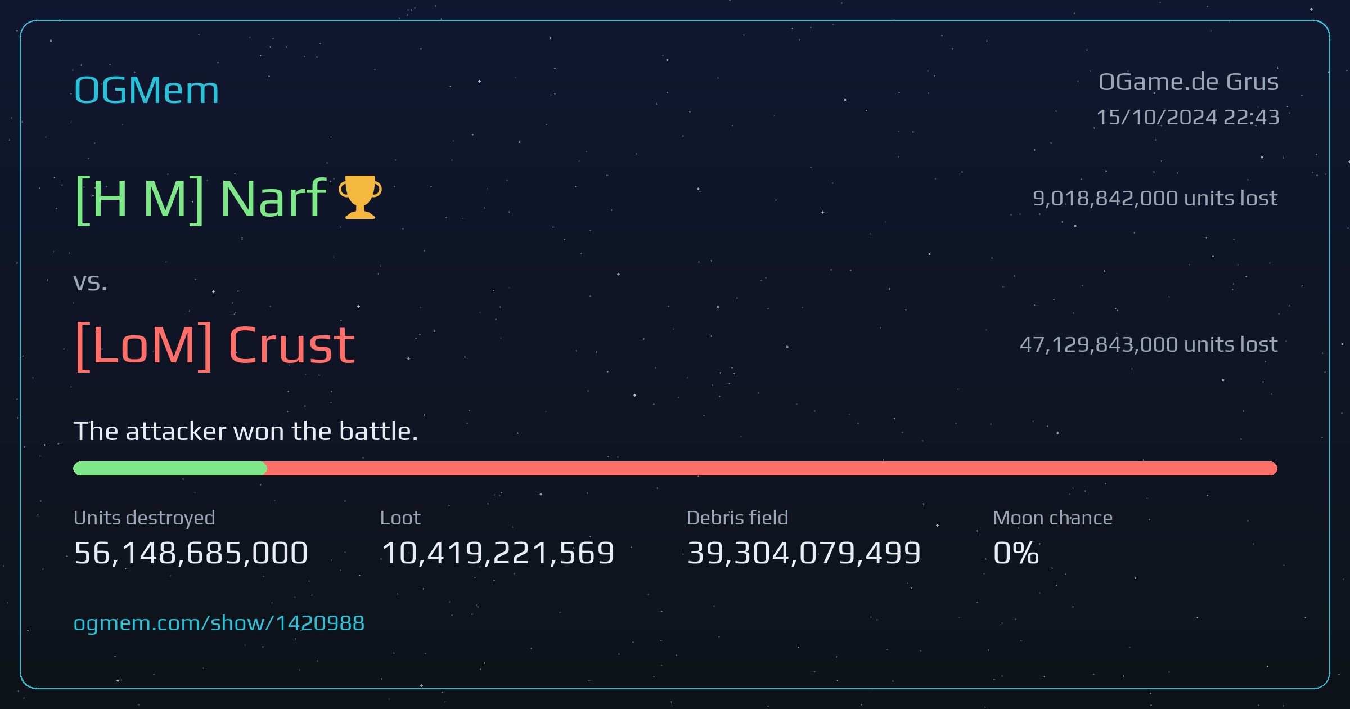
Task: Select the defender name [LoM] Crust
Action: [215, 345]
